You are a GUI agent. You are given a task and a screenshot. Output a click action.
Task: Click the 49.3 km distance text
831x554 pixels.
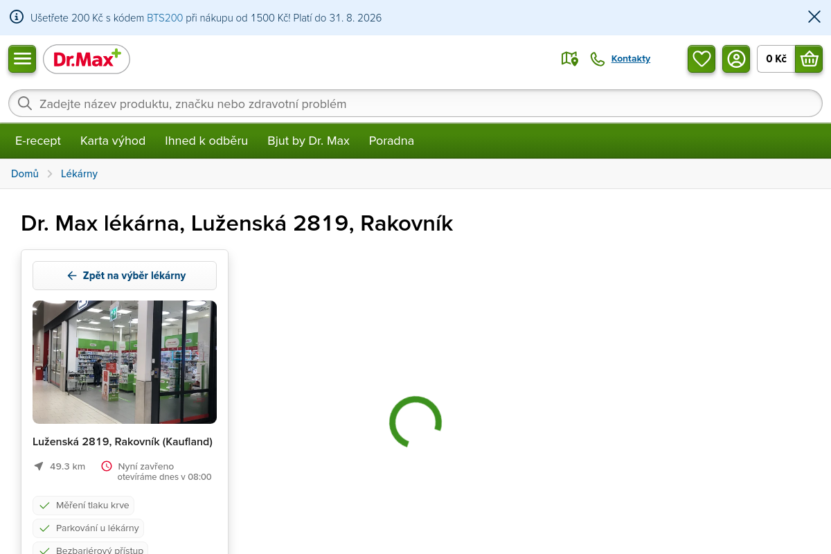pyautogui.click(x=67, y=467)
